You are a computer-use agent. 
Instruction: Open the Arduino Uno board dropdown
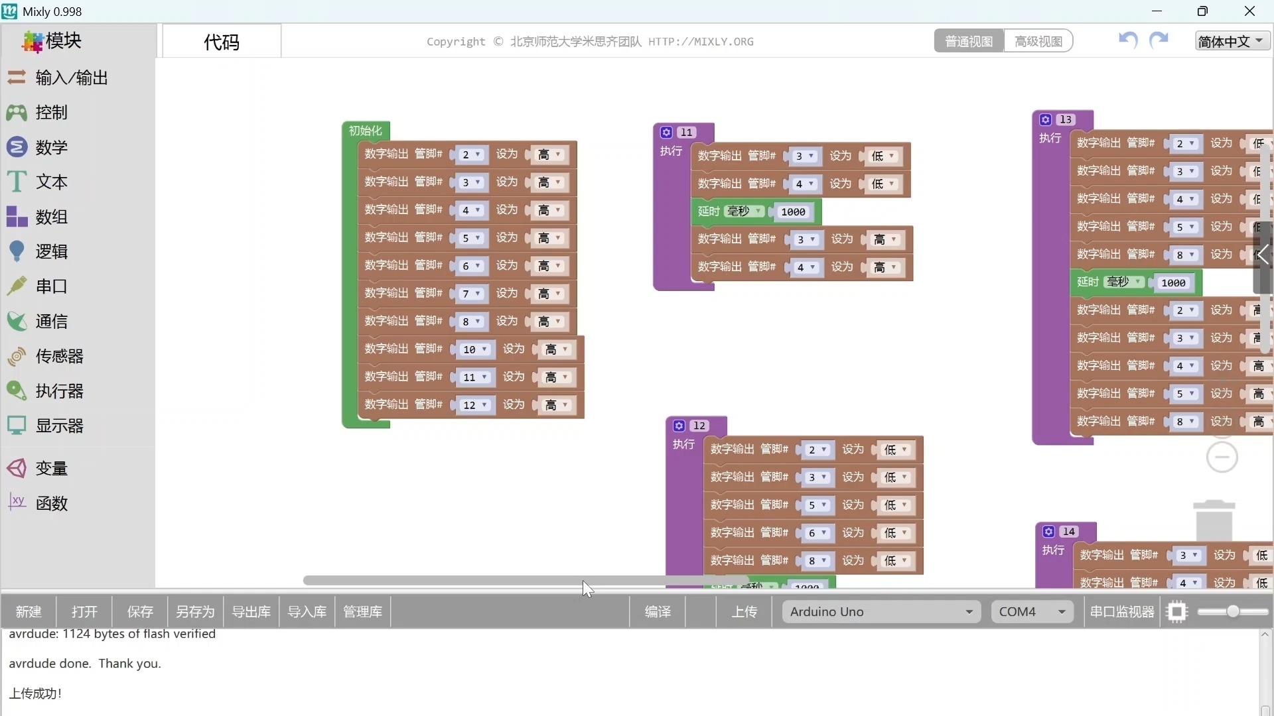[x=881, y=611]
